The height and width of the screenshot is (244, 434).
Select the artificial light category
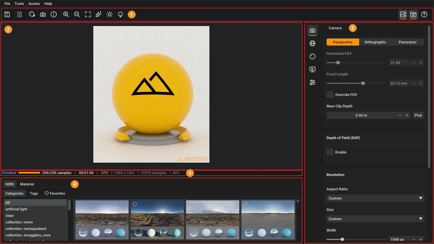coord(35,209)
